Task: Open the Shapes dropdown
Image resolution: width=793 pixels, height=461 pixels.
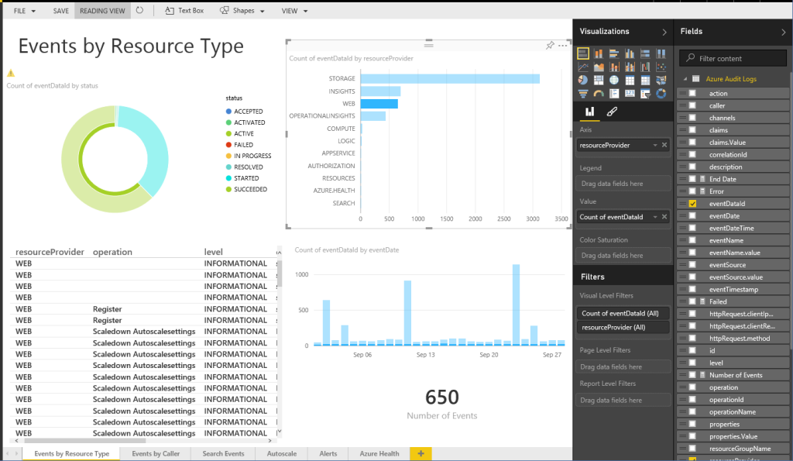Action: [242, 11]
